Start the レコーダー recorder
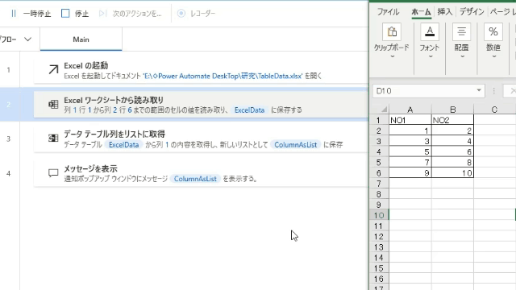The image size is (516, 290). point(196,14)
